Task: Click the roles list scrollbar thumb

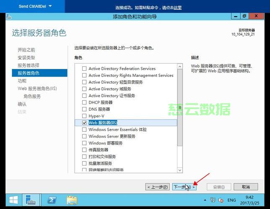Action: (180, 107)
